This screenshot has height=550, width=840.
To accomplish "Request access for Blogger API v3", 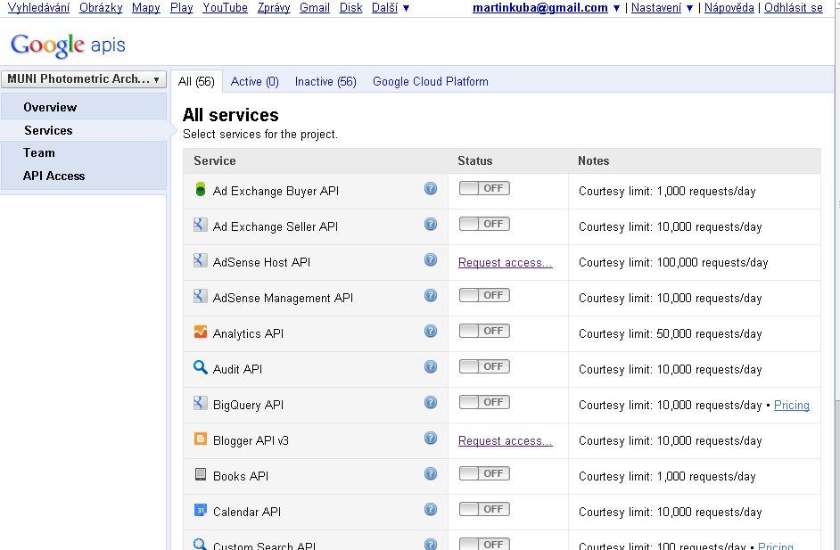I will coord(506,440).
